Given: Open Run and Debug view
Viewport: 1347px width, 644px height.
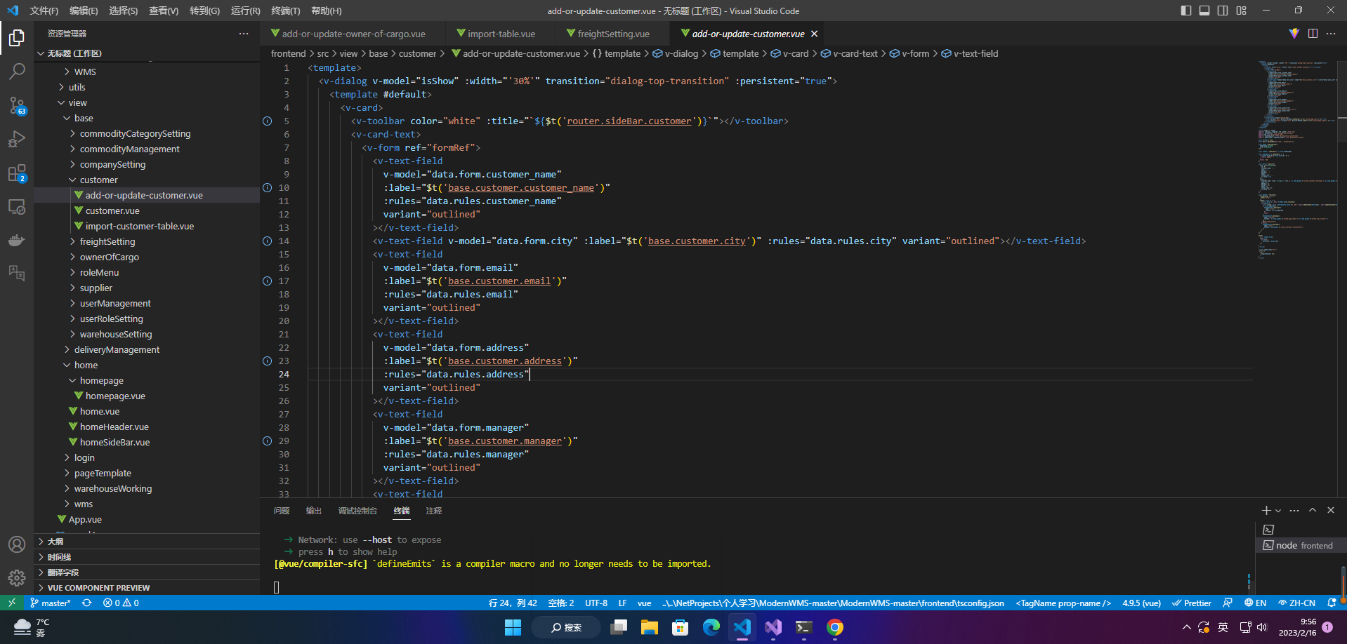Looking at the screenshot, I should pyautogui.click(x=17, y=140).
